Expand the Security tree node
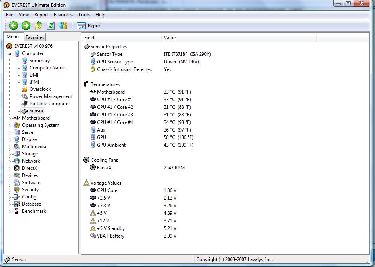Screen dimensions: 375x267 point(10,190)
